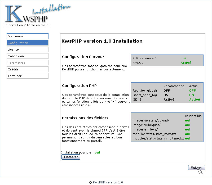The image size is (212, 185).
Task: Click the 'oui' value for stats_max.txt
Action: (x=188, y=134)
